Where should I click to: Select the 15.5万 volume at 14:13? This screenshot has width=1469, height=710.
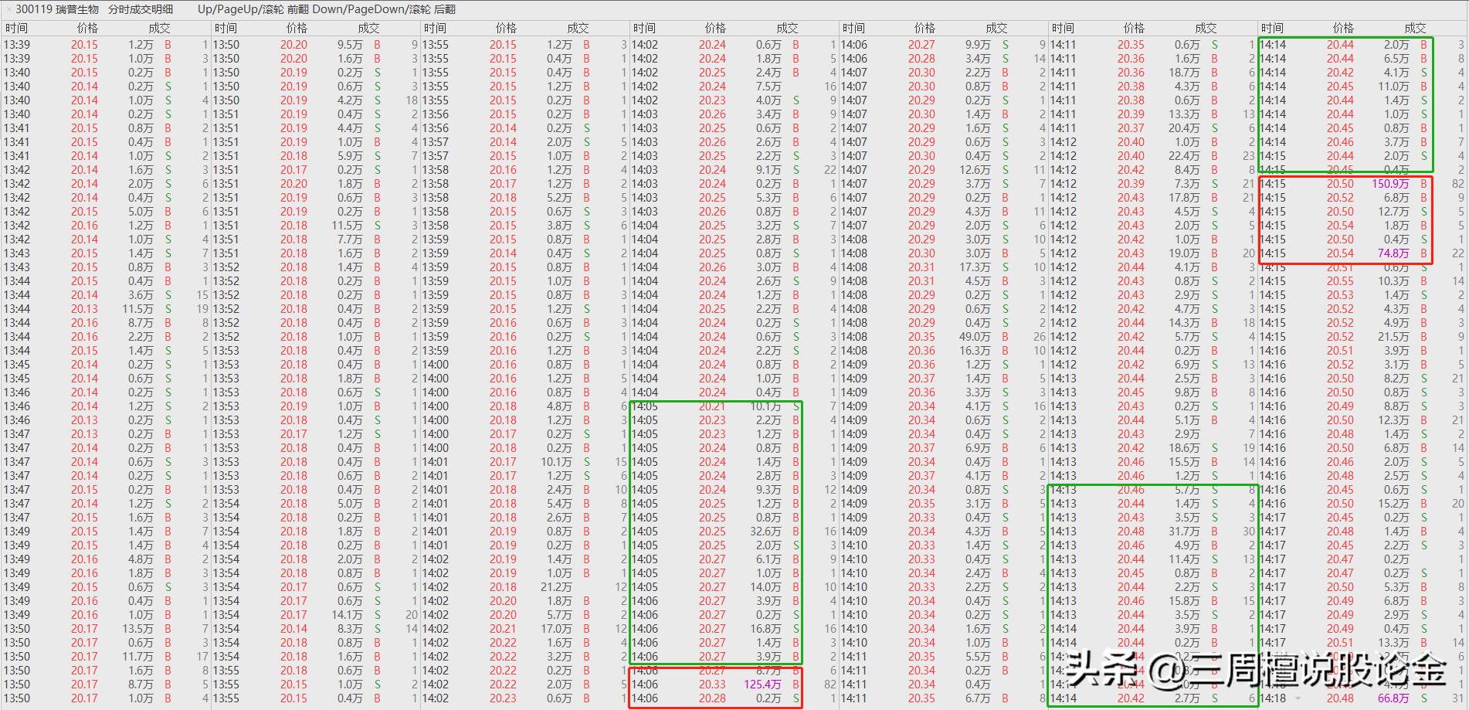pos(1184,462)
